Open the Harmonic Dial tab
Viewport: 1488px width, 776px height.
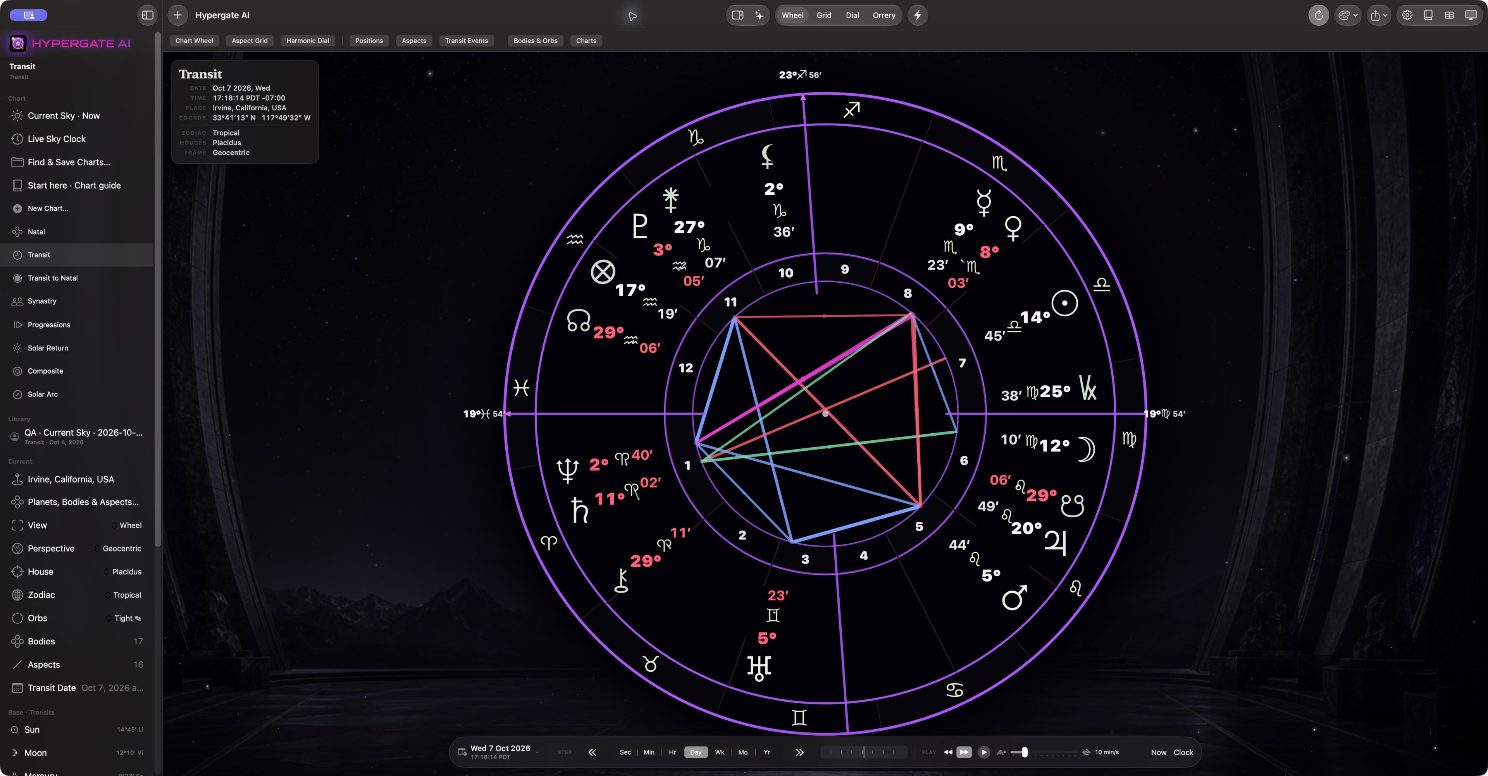click(307, 40)
